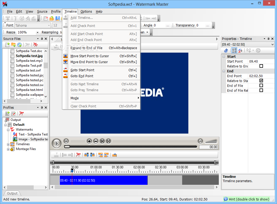Click Expand to end of file toolbar icon

point(115,155)
